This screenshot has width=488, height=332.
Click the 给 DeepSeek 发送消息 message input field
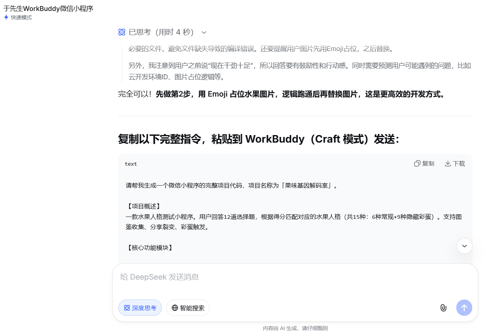point(295,277)
